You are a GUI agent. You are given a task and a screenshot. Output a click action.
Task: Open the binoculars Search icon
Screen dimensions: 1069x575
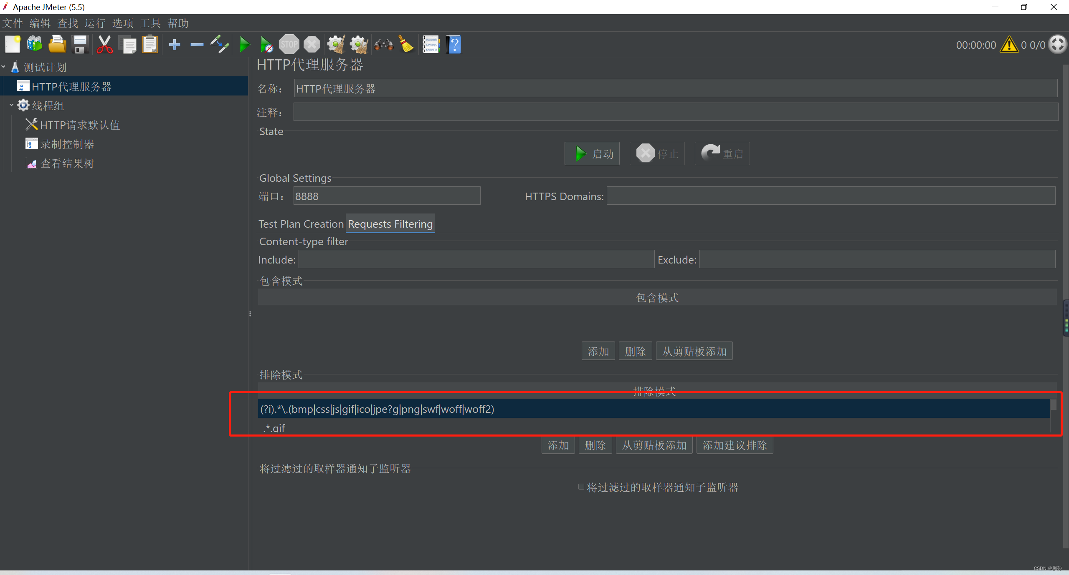383,44
